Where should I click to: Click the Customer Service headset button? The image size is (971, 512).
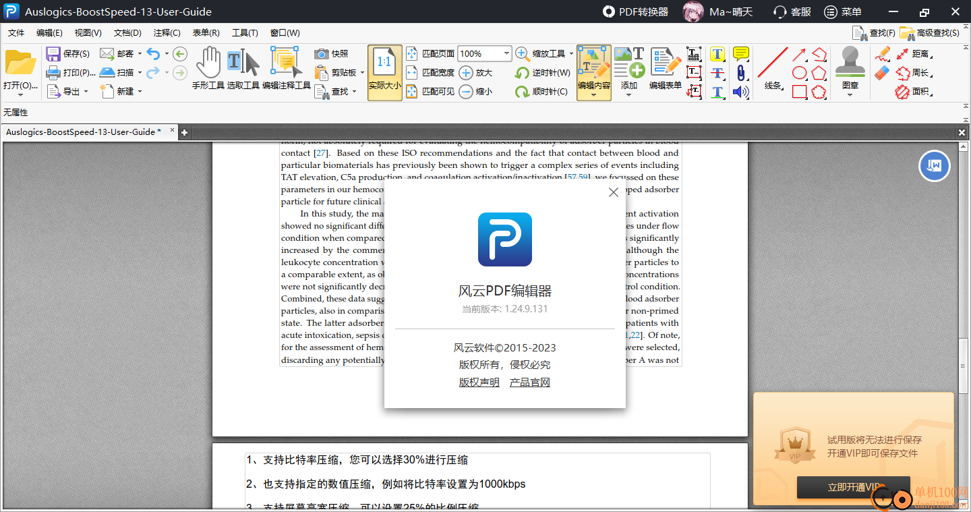(792, 12)
